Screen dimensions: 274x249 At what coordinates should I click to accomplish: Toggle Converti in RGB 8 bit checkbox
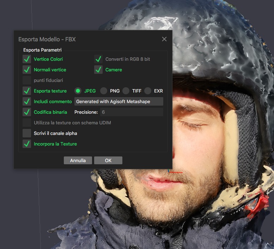[x=98, y=59]
